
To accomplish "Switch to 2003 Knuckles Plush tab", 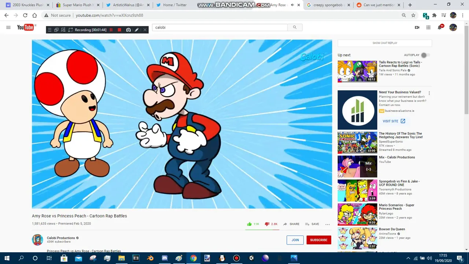I will pyautogui.click(x=27, y=5).
